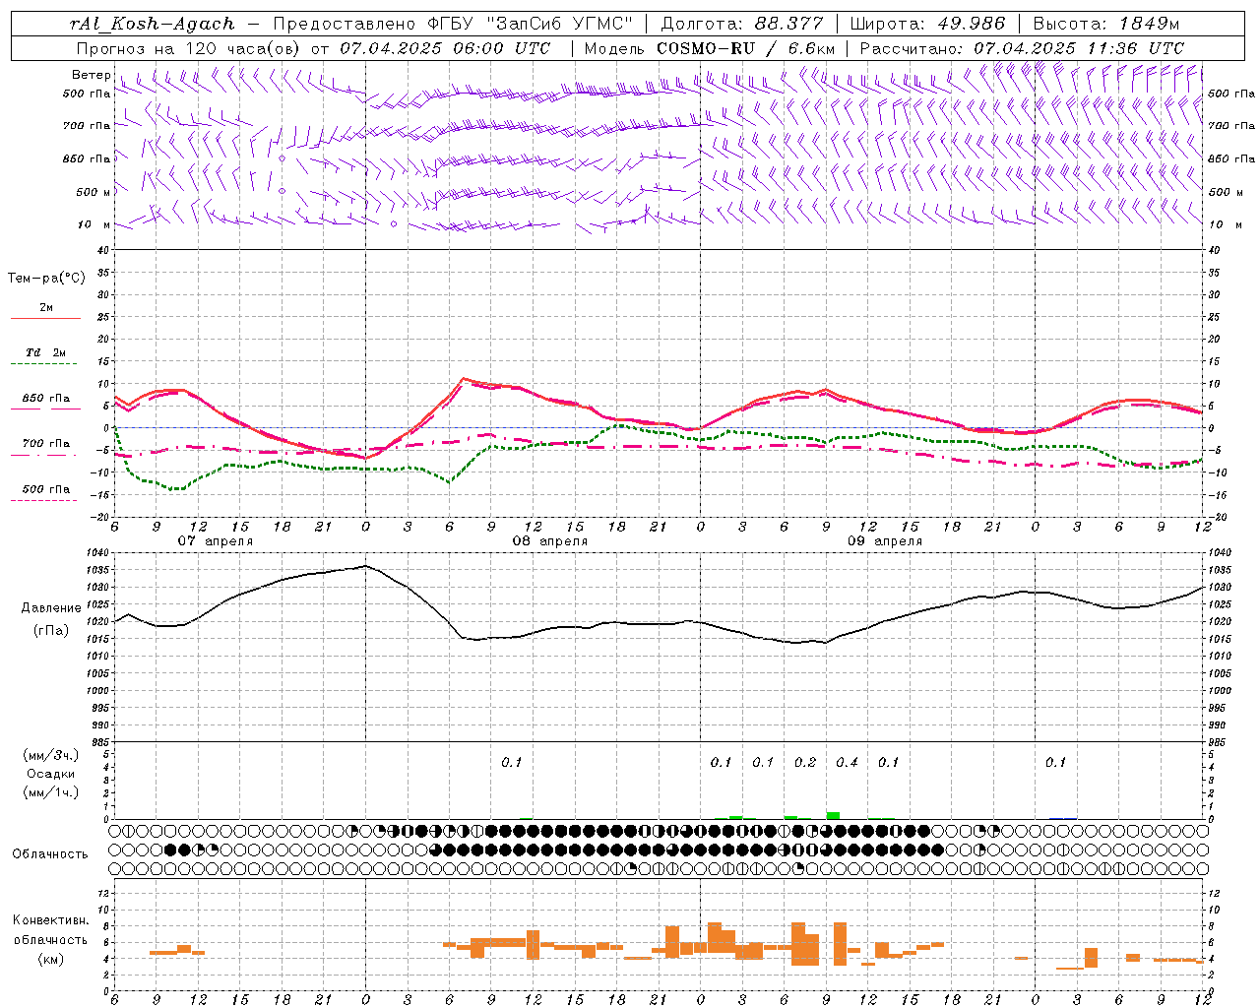The width and height of the screenshot is (1260, 1008).
Task: Click the Рассчитано: 07.04.2025 11:36 UTC text
Action: click(x=1022, y=48)
